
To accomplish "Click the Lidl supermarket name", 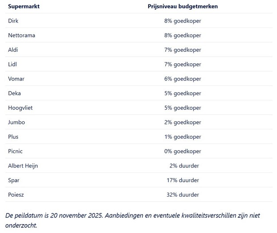I will (12, 64).
